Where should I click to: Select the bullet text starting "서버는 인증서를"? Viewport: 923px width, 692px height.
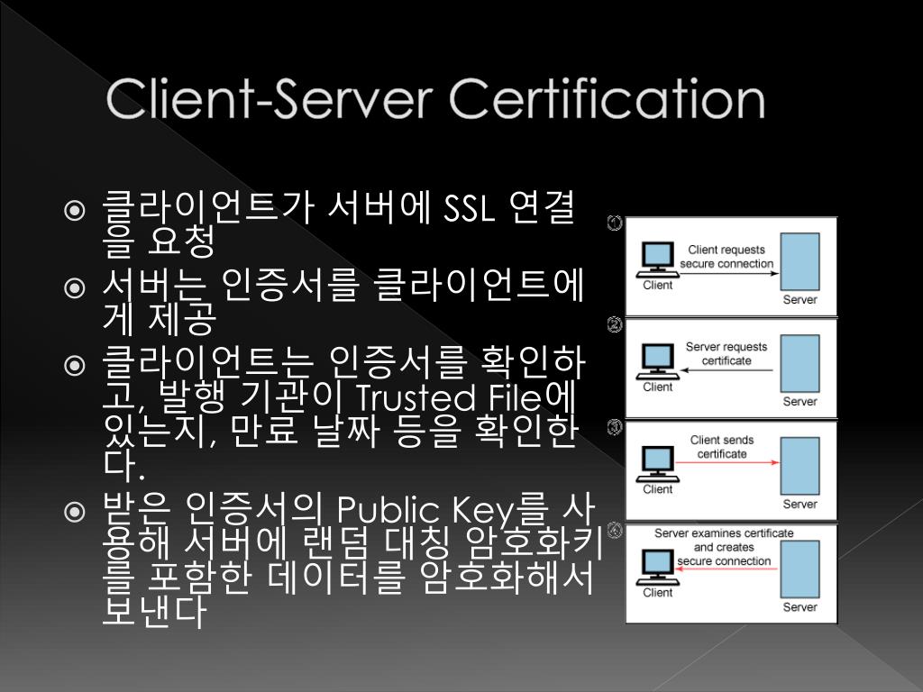pyautogui.click(x=343, y=301)
